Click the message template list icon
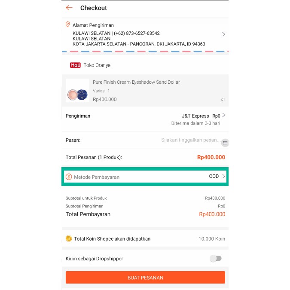The width and height of the screenshot is (290, 290). (225, 143)
